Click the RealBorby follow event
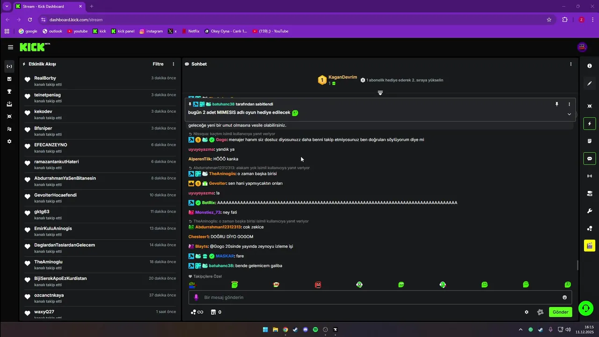 [x=100, y=81]
